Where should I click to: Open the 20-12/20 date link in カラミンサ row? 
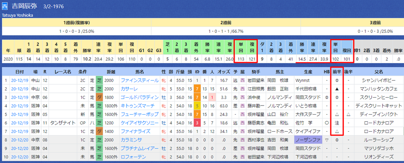(20, 140)
